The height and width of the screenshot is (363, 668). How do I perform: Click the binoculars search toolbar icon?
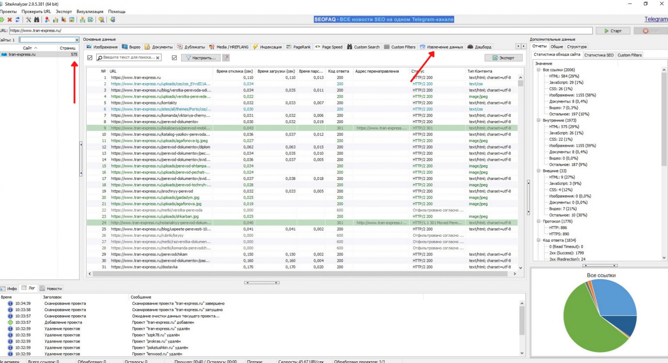[37, 20]
